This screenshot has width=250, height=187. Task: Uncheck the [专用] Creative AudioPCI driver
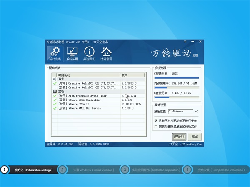coord(55,83)
